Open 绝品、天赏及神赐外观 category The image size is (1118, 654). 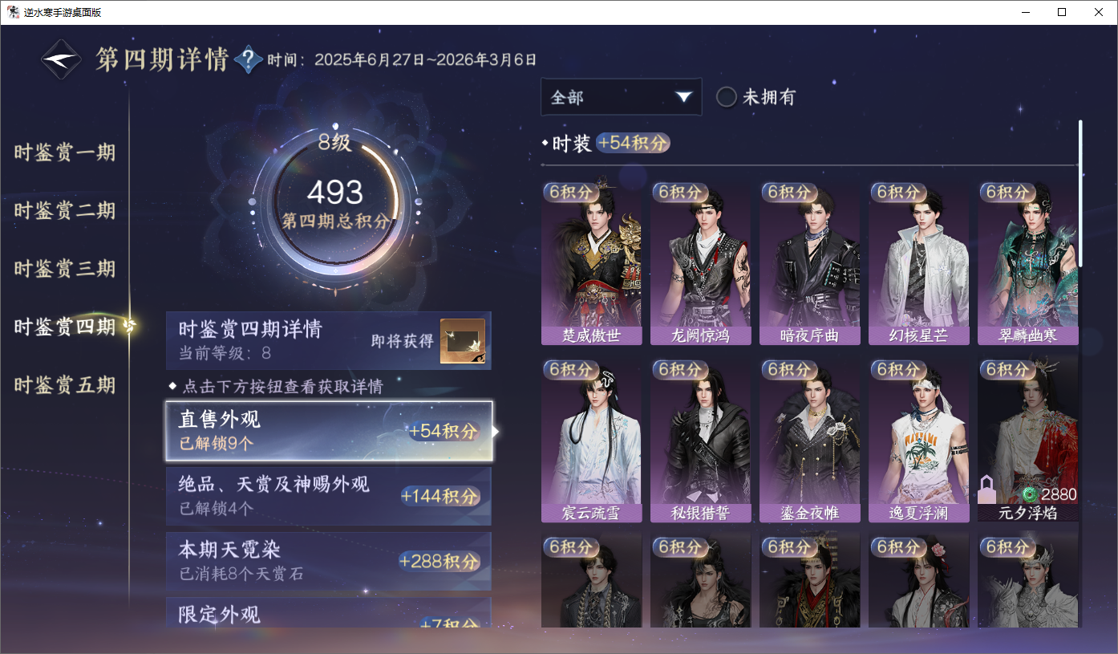coord(329,496)
